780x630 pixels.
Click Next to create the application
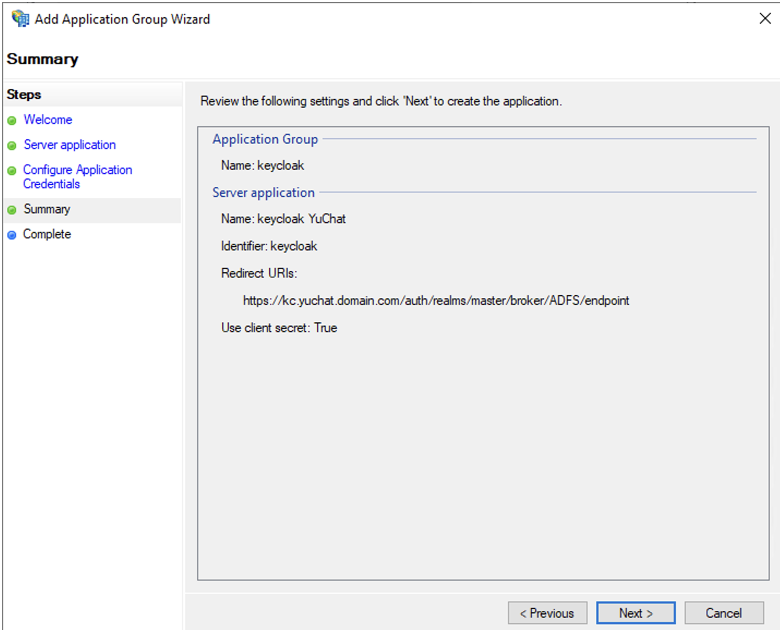click(636, 613)
